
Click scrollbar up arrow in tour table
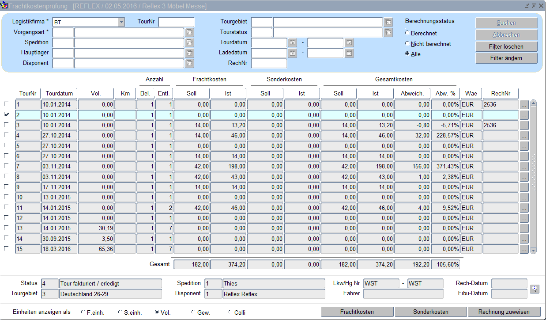tap(534, 103)
